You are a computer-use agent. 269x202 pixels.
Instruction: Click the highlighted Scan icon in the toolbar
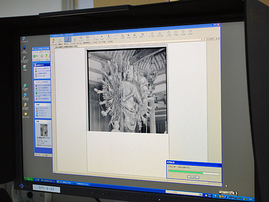[68, 40]
